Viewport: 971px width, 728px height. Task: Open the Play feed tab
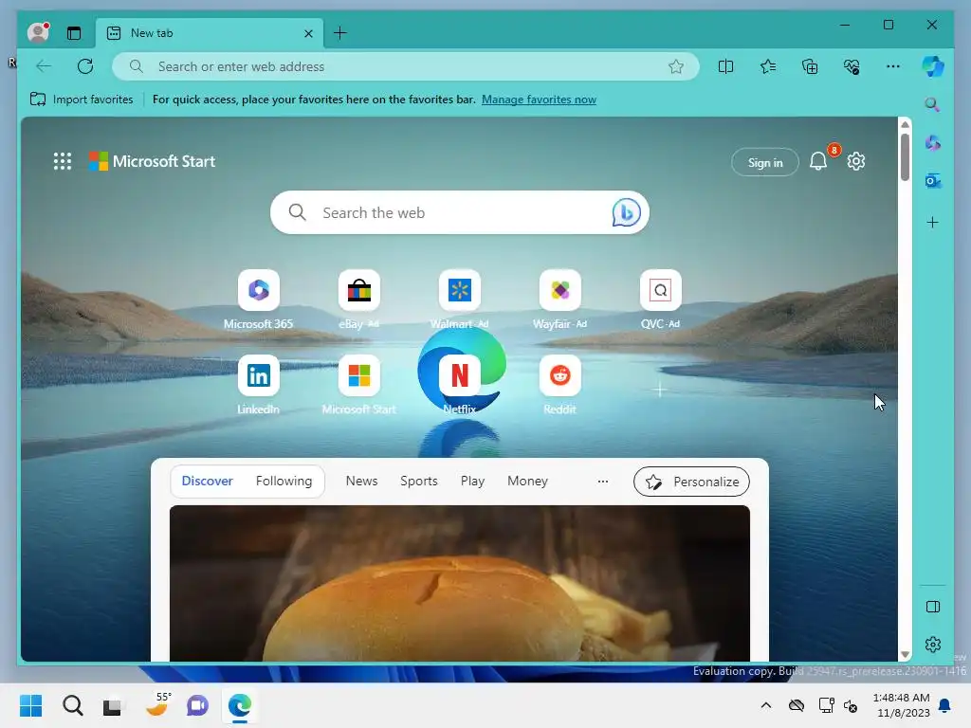pyautogui.click(x=472, y=481)
